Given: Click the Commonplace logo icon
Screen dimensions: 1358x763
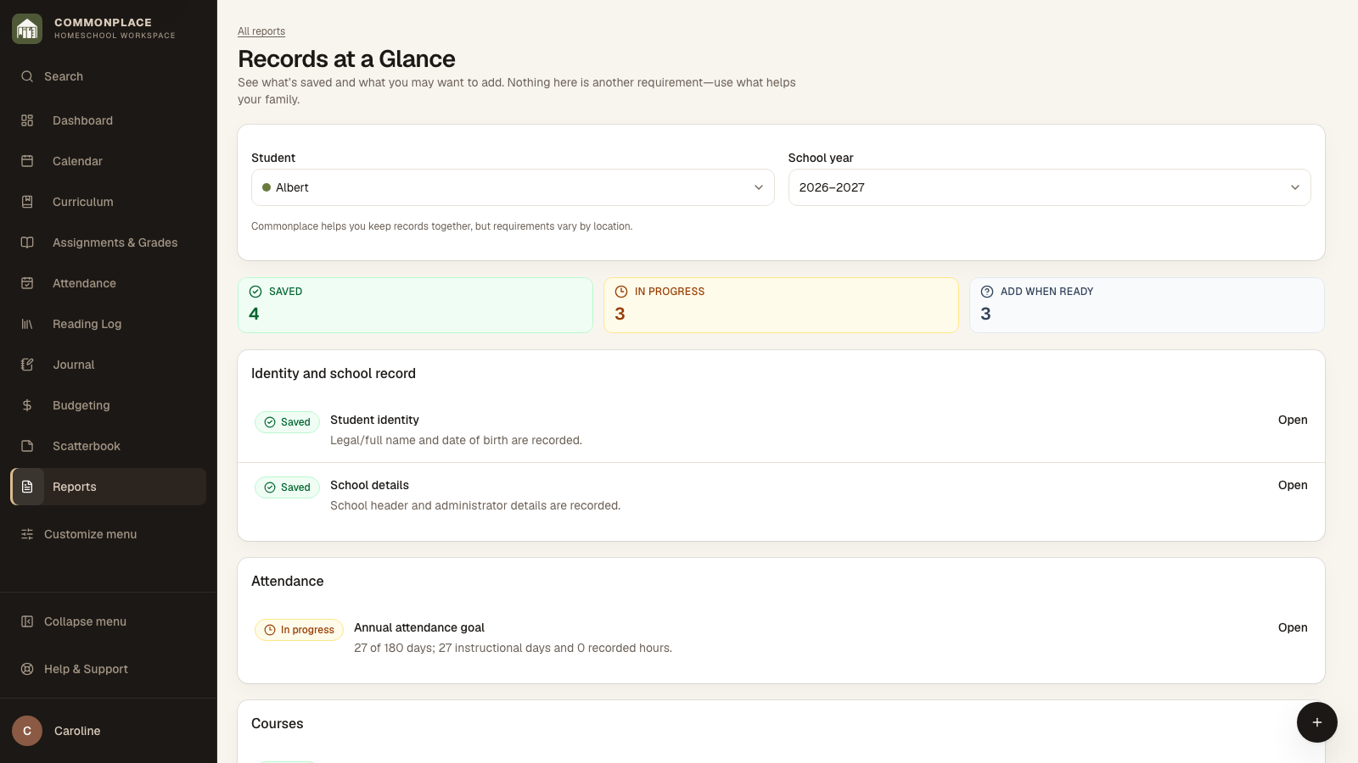Looking at the screenshot, I should pyautogui.click(x=27, y=29).
